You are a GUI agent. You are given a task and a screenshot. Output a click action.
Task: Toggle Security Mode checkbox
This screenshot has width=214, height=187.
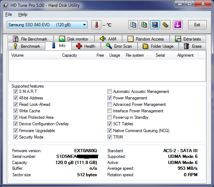(x=15, y=137)
